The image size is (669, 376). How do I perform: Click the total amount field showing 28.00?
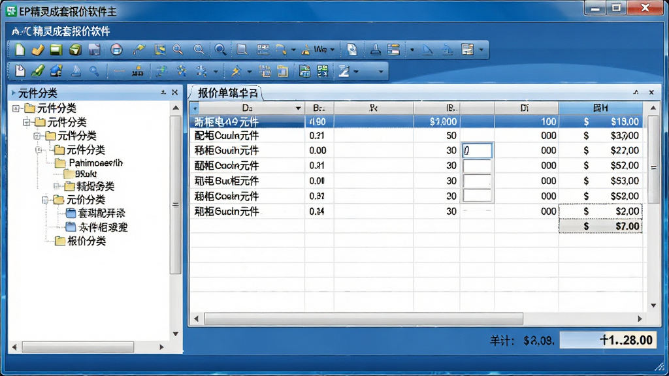click(x=608, y=339)
